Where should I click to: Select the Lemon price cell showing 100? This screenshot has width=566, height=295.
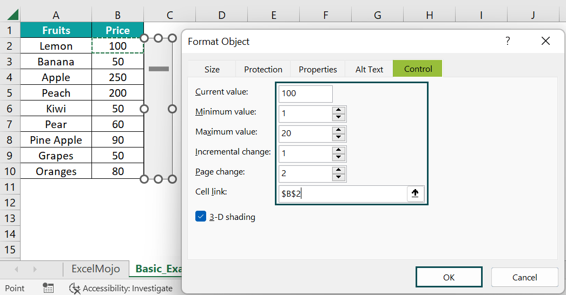coord(117,46)
